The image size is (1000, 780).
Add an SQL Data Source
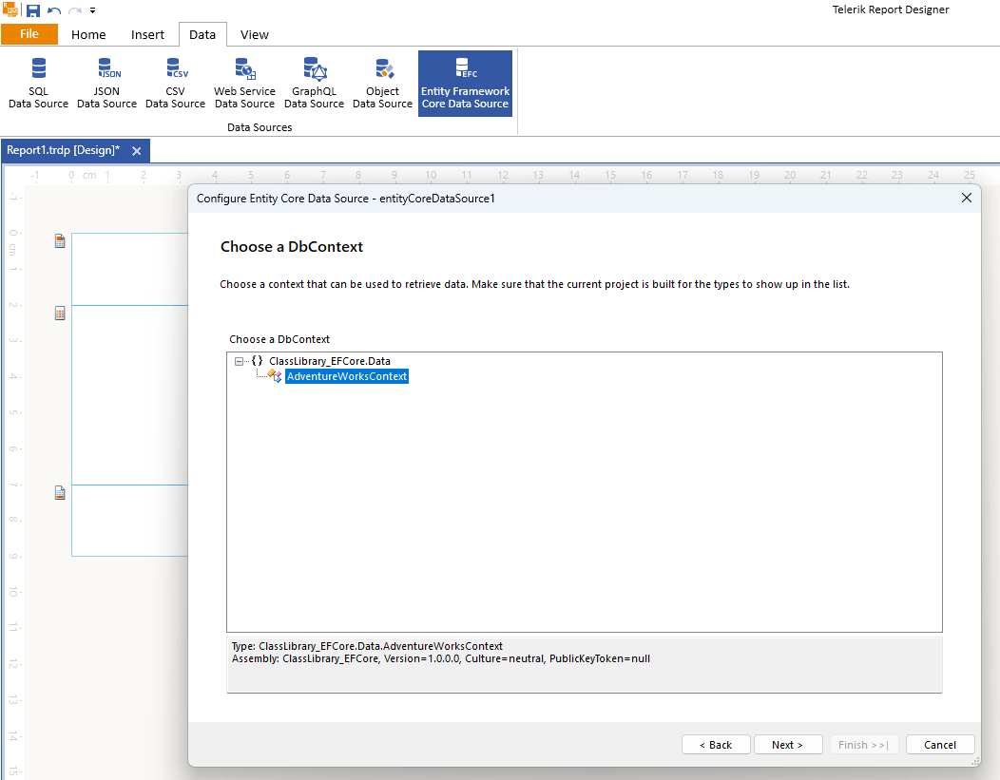(x=38, y=84)
